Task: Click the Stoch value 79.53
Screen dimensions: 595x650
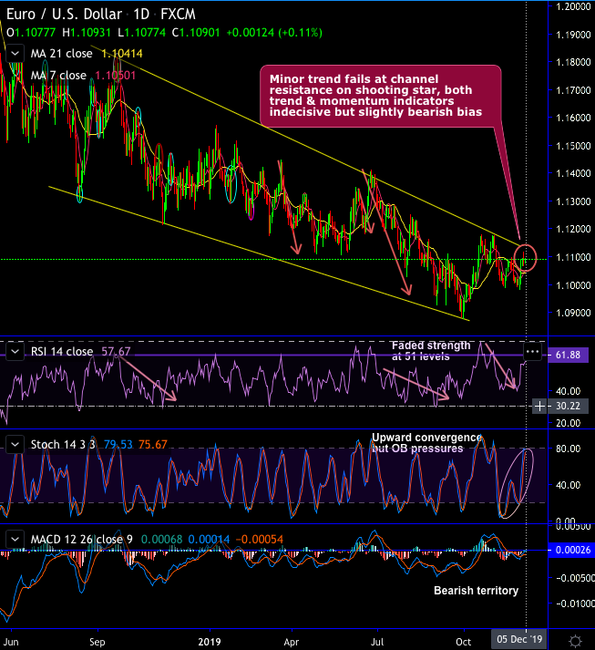Action: [118, 444]
